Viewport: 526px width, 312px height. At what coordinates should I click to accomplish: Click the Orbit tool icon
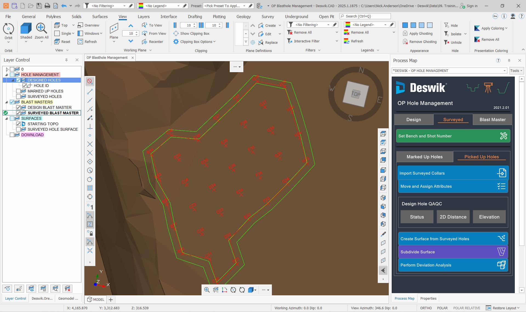click(x=8, y=28)
